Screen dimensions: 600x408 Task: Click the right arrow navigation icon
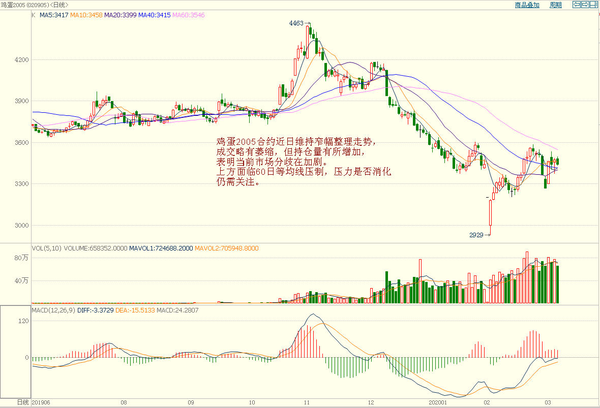click(x=585, y=5)
